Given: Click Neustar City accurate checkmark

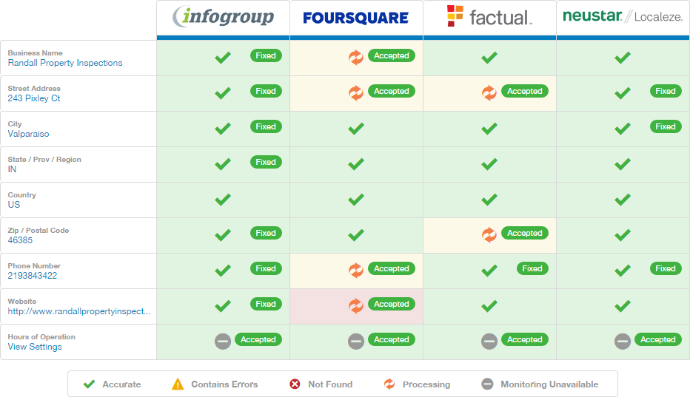Looking at the screenshot, I should [x=623, y=128].
